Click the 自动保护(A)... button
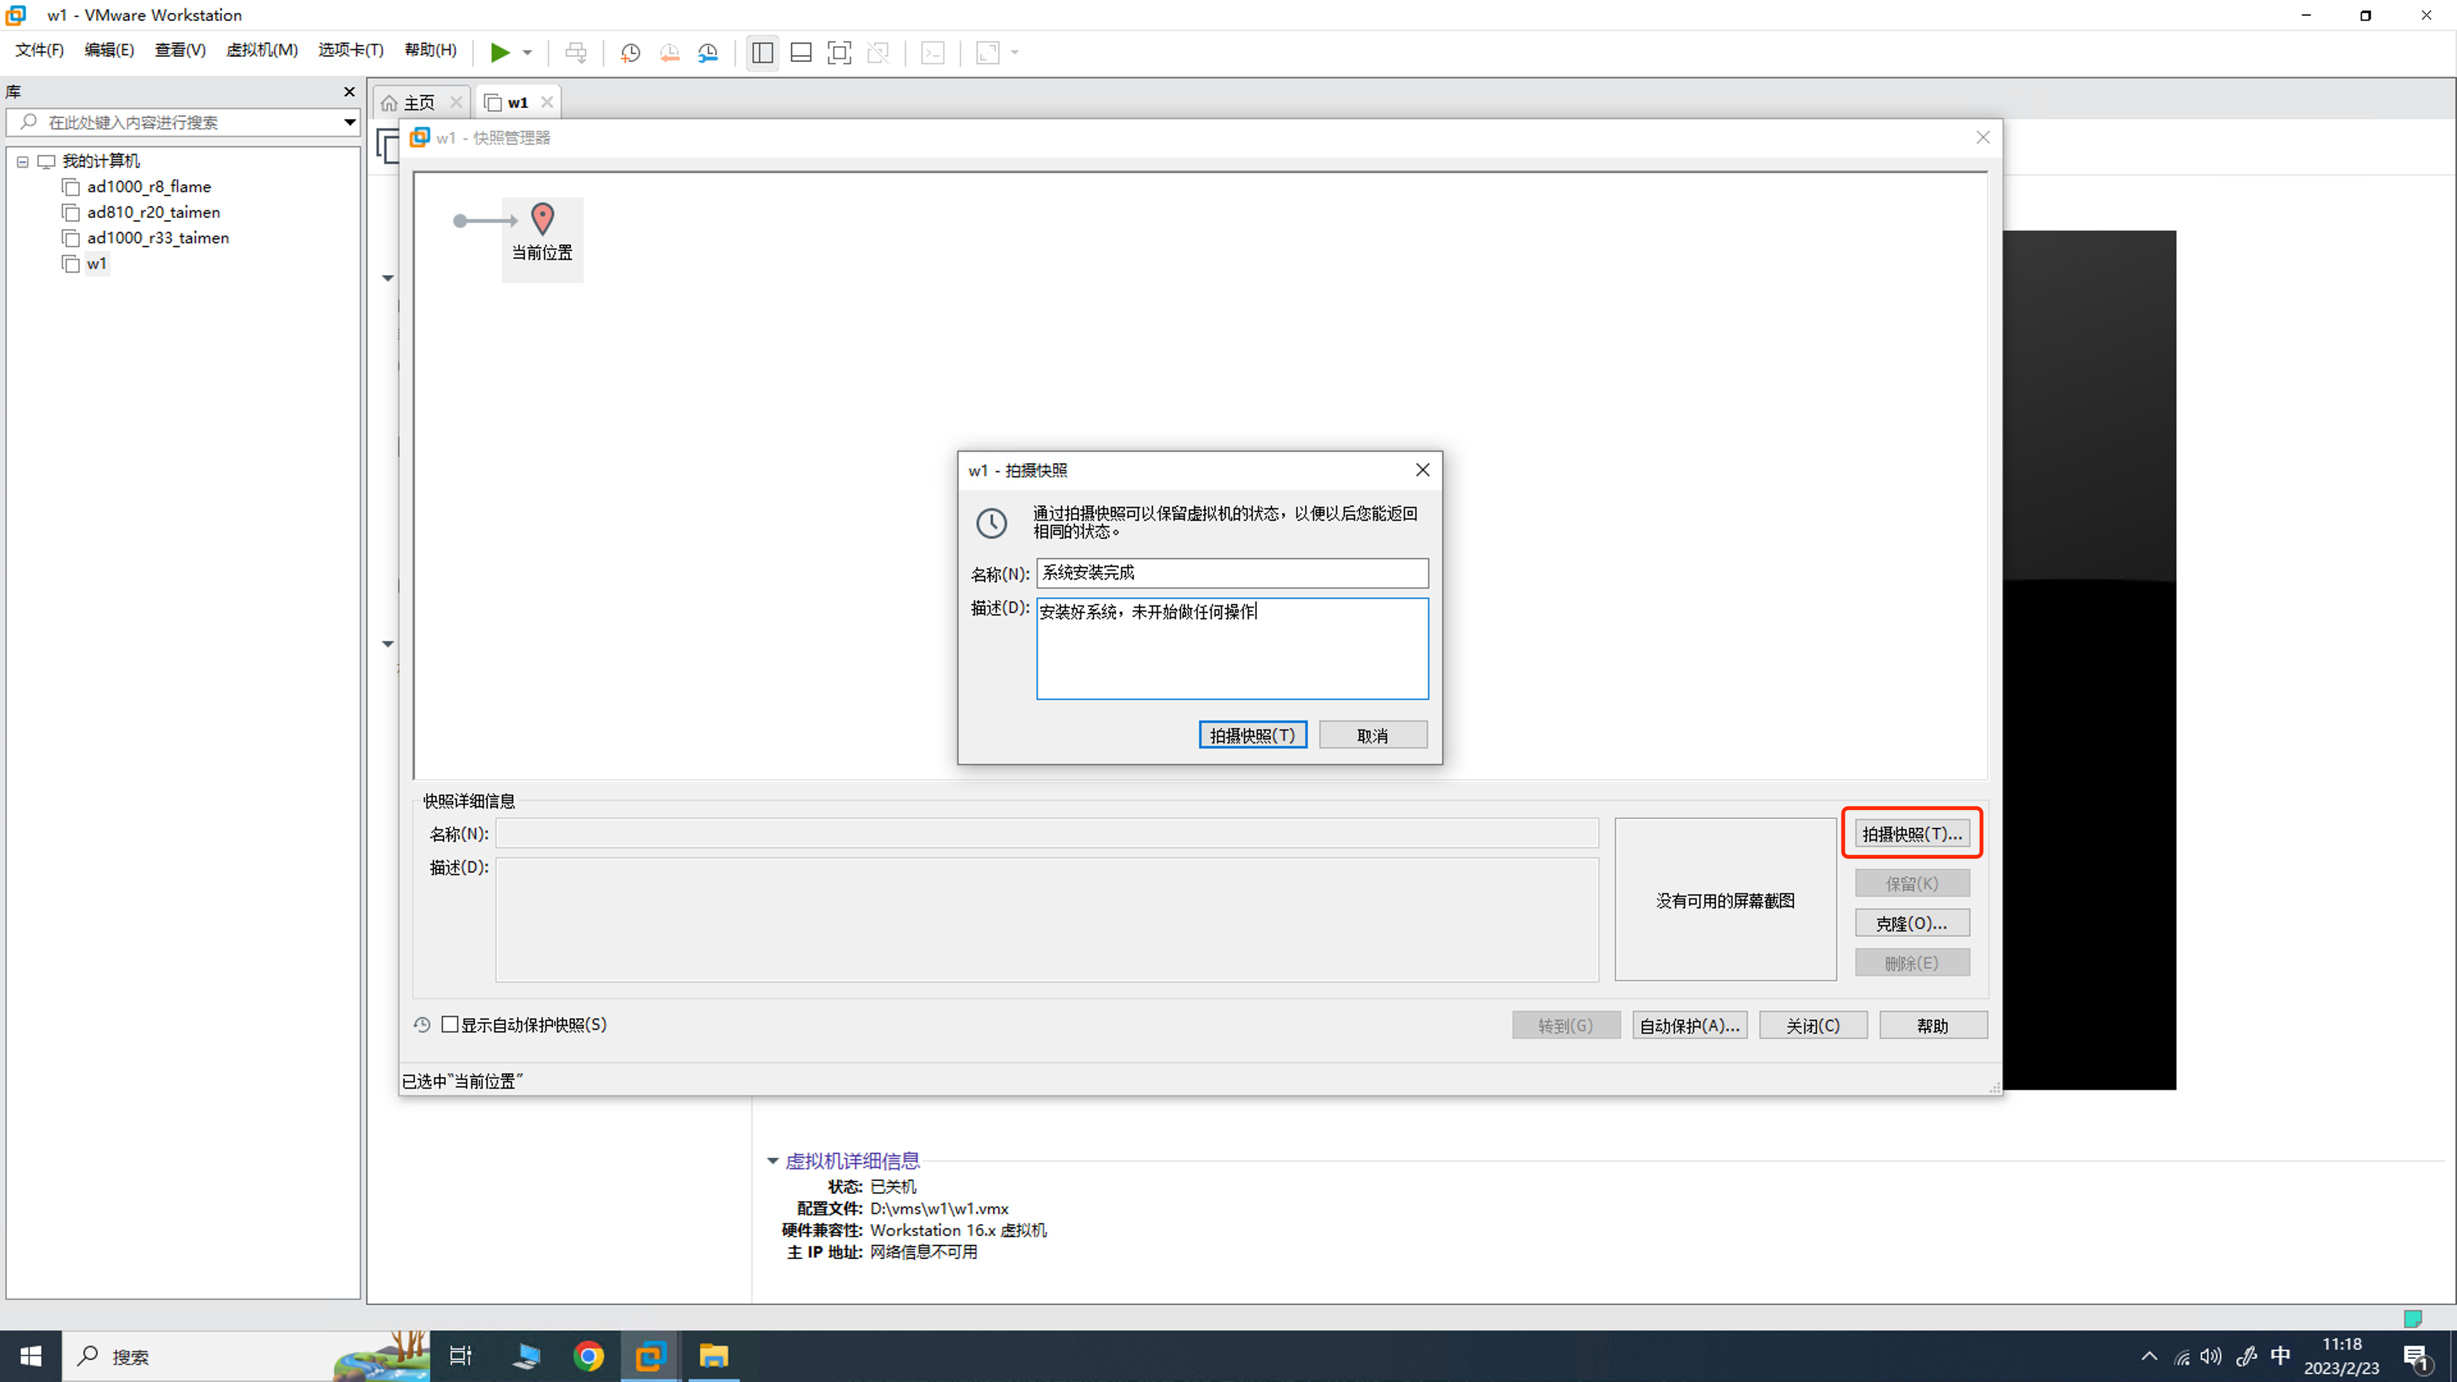Image resolution: width=2457 pixels, height=1382 pixels. point(1689,1025)
